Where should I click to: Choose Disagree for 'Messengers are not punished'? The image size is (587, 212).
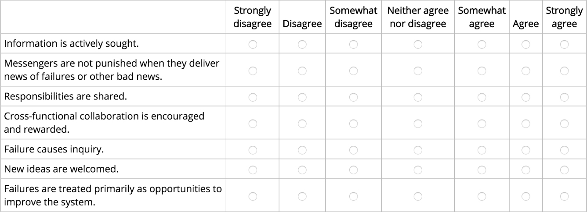point(302,71)
